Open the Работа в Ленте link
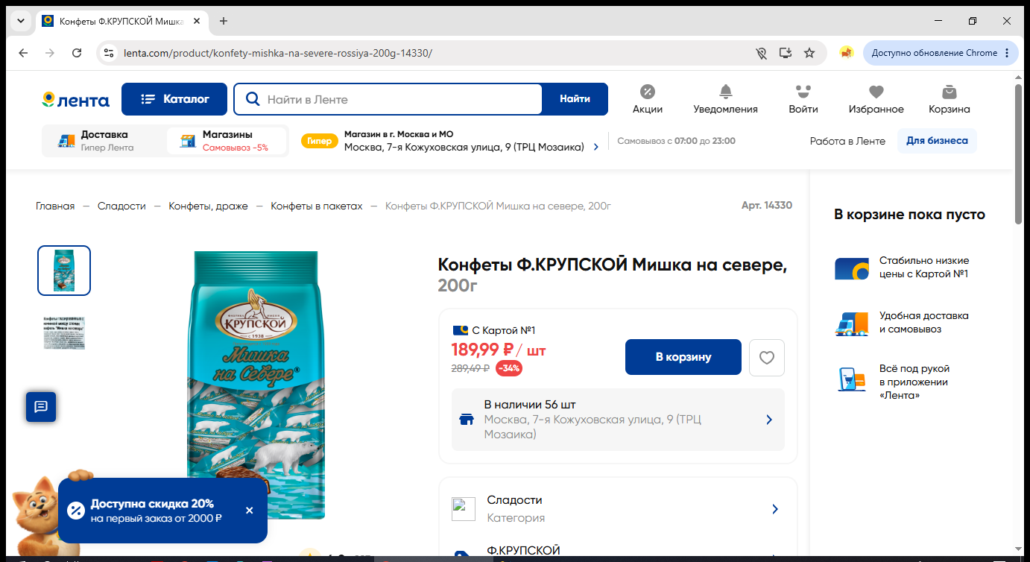Viewport: 1030px width, 562px height. (x=847, y=141)
